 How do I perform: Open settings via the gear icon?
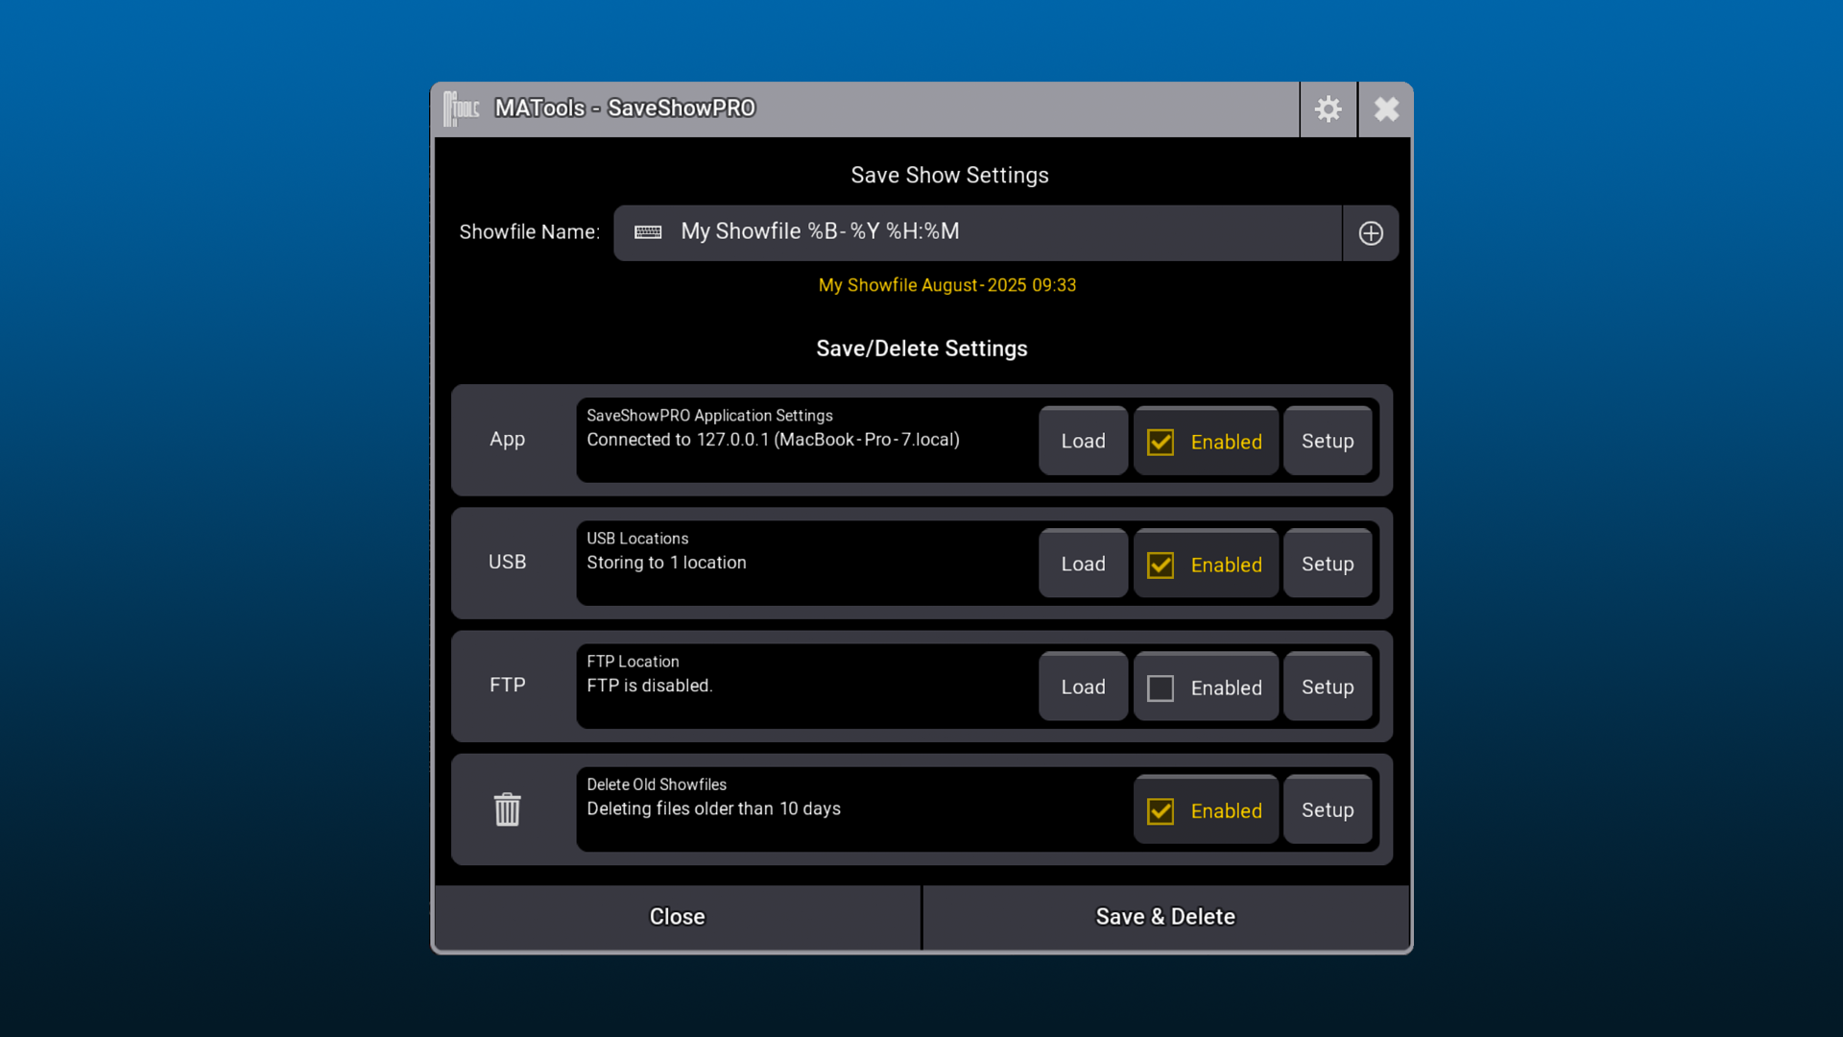pyautogui.click(x=1328, y=109)
